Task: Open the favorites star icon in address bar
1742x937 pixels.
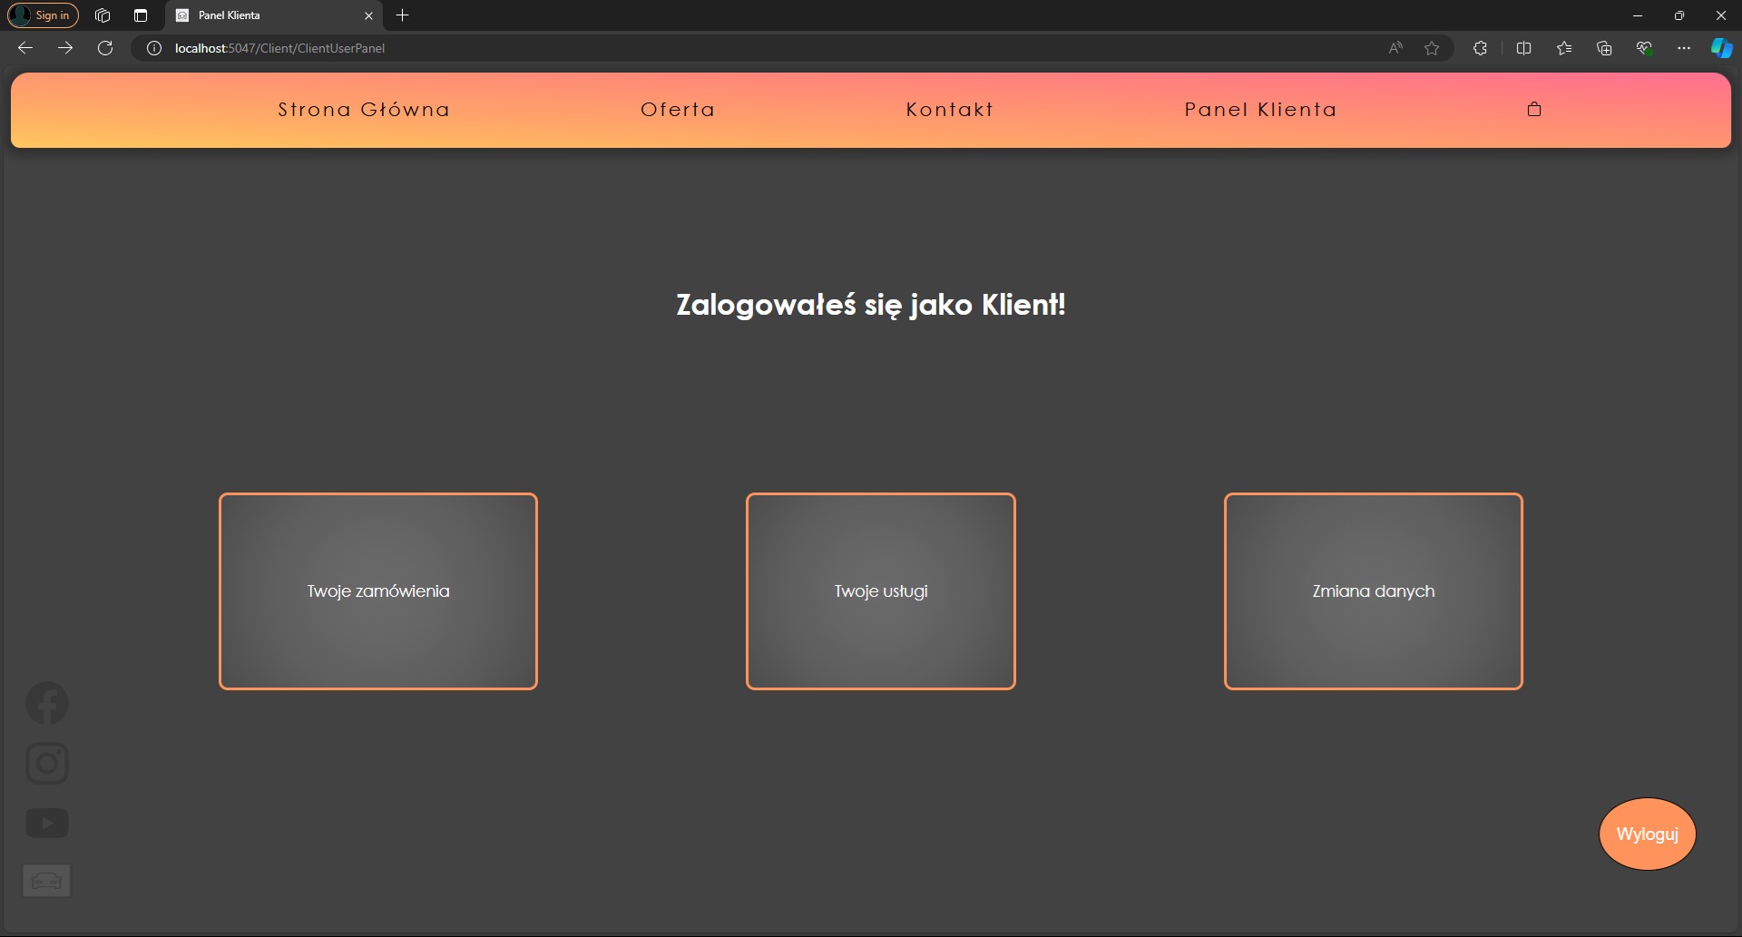Action: pos(1433,48)
